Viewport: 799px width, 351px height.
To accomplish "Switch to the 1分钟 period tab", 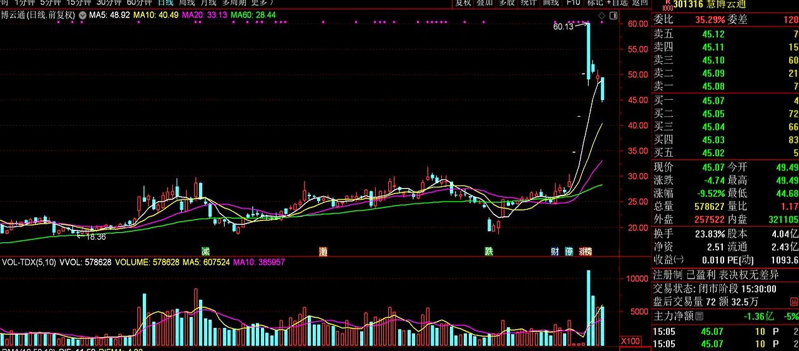I will (25, 2).
